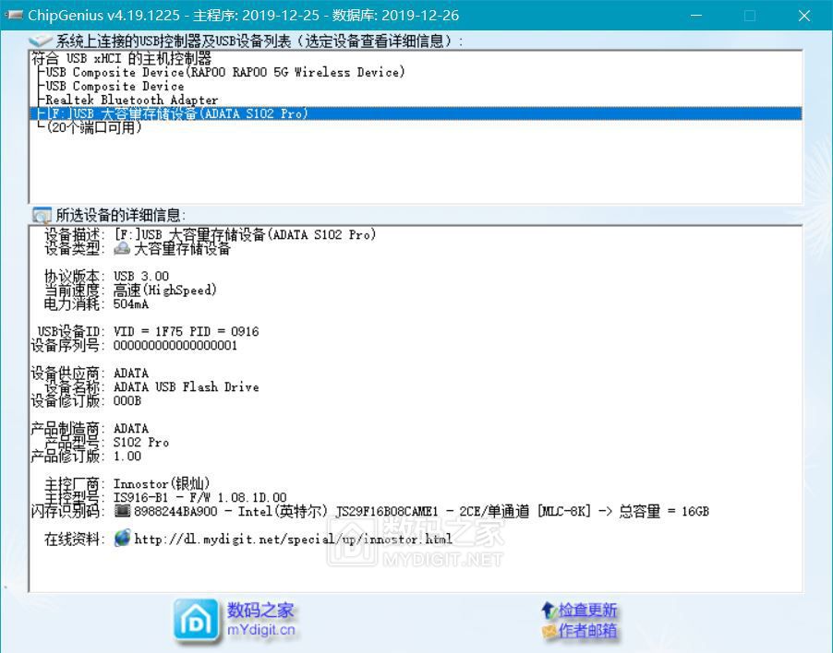Click the 504mA power consumption value

click(x=131, y=304)
